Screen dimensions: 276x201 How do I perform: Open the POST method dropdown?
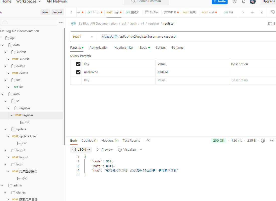pos(84,37)
